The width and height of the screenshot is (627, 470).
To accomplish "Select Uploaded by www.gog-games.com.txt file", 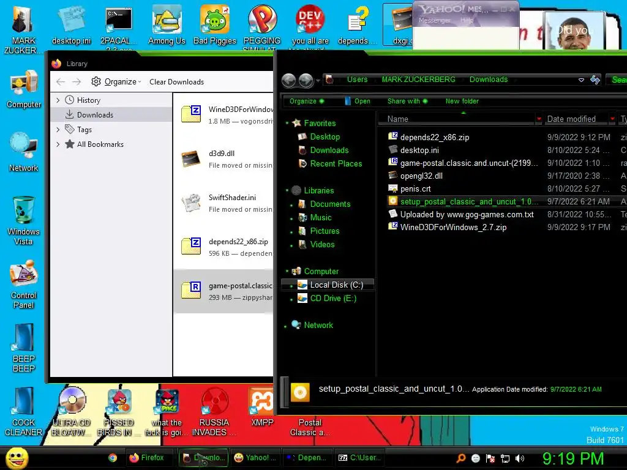I will tap(467, 215).
